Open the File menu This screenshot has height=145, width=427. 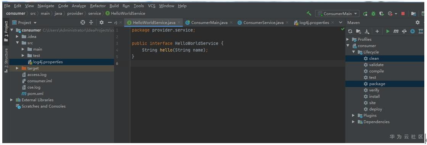pos(7,6)
